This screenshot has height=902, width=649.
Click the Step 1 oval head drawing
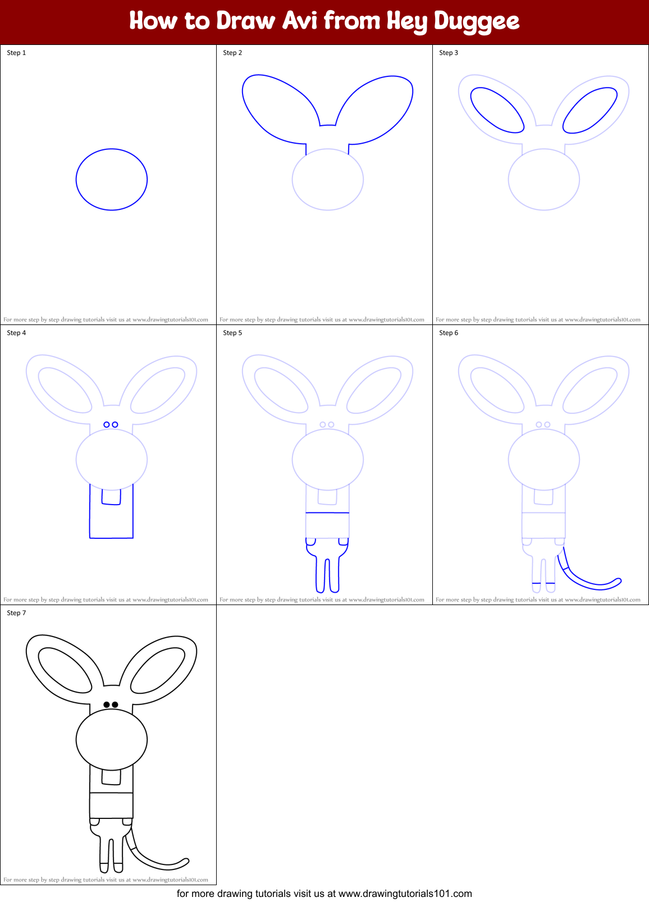(112, 180)
